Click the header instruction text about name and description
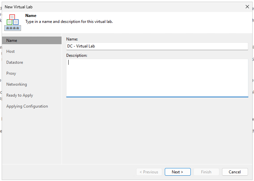 point(69,22)
